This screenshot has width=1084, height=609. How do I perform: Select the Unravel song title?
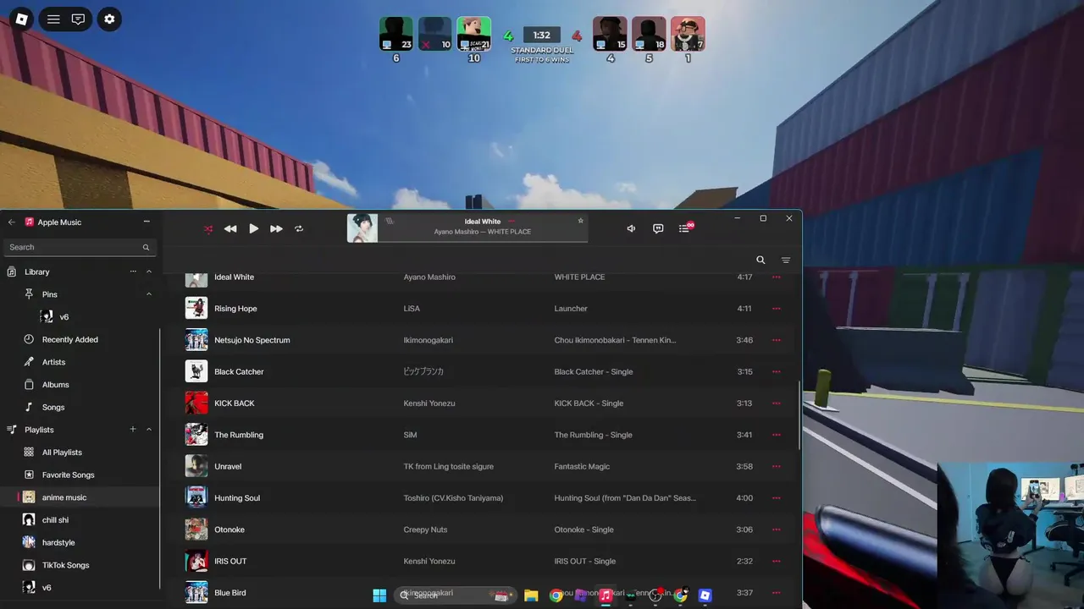click(228, 467)
